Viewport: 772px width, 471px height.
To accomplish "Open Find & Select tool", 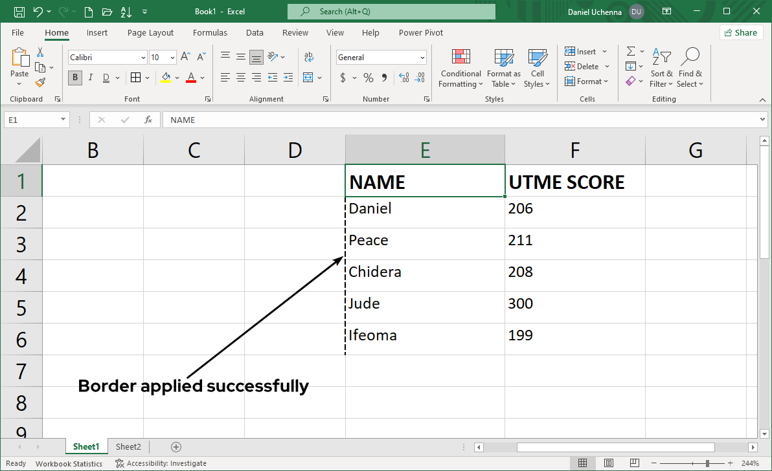I will pos(690,69).
